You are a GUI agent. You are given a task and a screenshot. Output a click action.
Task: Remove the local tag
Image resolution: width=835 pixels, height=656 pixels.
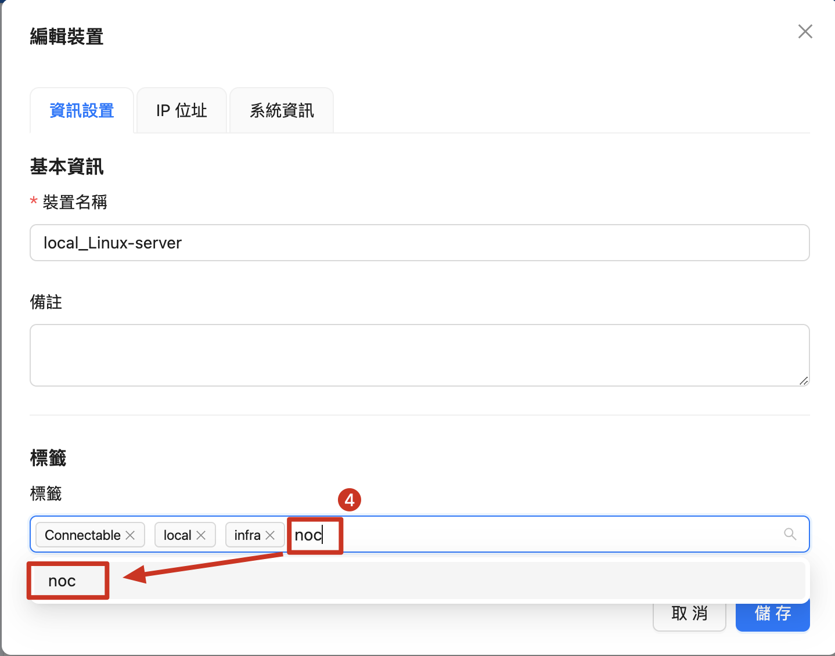pyautogui.click(x=201, y=535)
